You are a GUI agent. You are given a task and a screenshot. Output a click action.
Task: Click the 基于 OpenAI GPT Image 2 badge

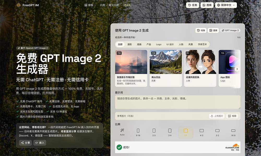33,48
